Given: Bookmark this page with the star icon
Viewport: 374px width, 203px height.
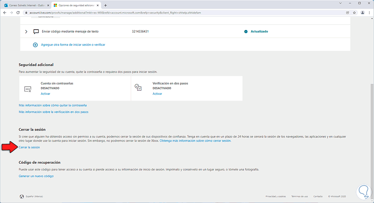Looking at the screenshot, I should point(354,13).
